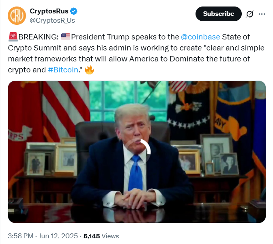This screenshot has width=273, height=244.
Task: Open the Grok icon beside Subscribe
Action: pos(250,14)
